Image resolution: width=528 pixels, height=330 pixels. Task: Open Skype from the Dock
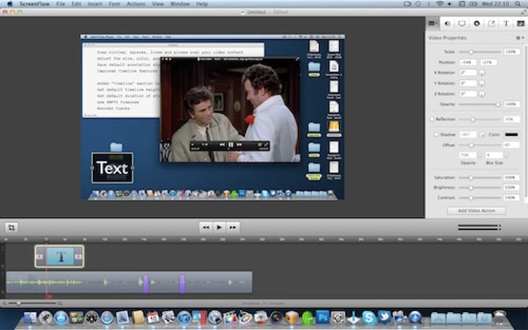click(368, 317)
